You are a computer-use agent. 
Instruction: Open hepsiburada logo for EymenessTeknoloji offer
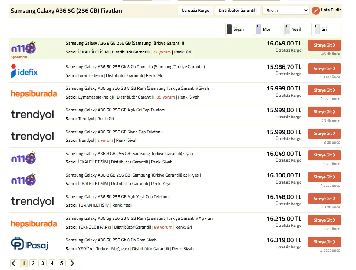click(x=34, y=93)
